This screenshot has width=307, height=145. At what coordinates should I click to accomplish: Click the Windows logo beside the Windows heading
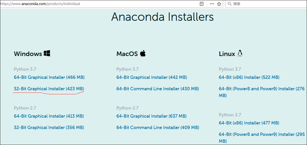click(47, 53)
